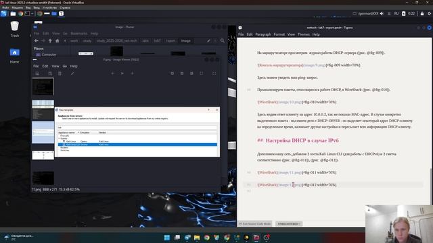This screenshot has width=433, height=243.
Task: Select Computer in Thunar Places sidebar
Action: point(47,55)
